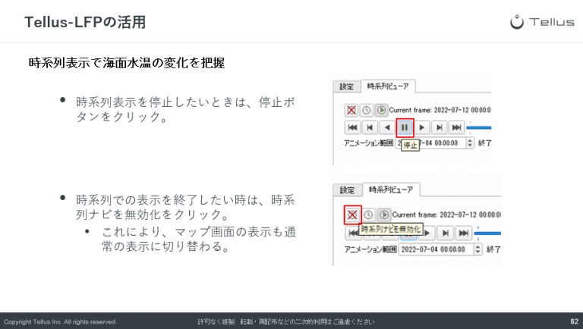Click 'Copyright Tellus Inc.' footer text

pyautogui.click(x=60, y=322)
